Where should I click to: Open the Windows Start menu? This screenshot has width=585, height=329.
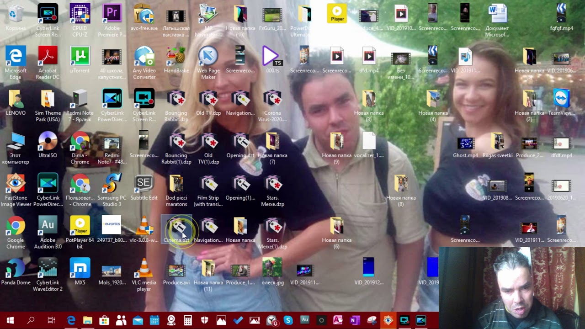(10, 320)
